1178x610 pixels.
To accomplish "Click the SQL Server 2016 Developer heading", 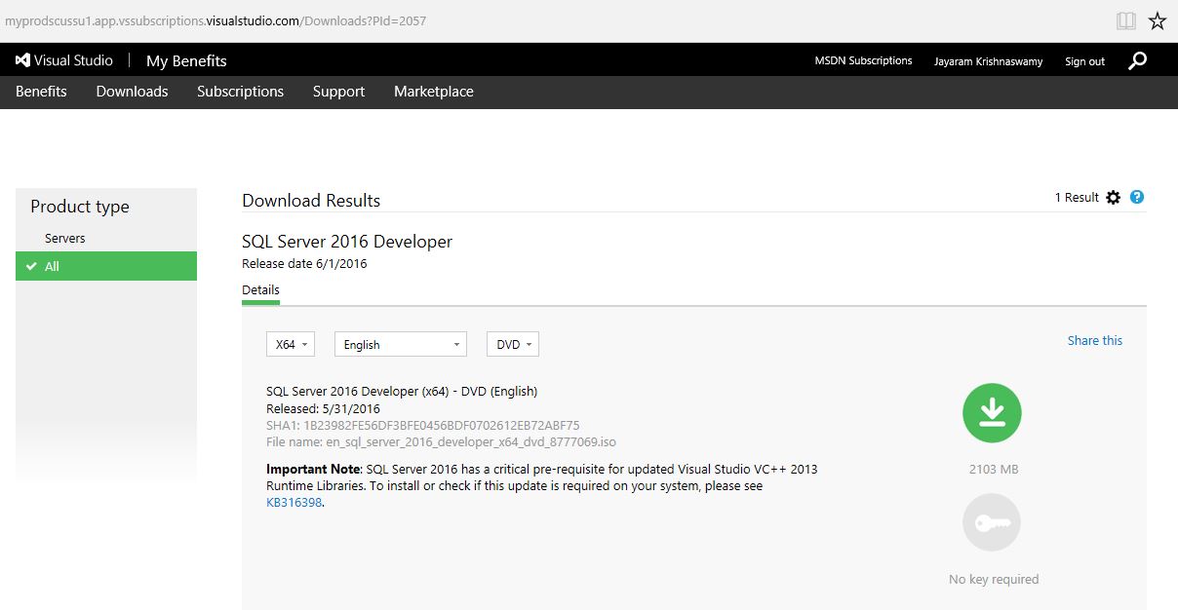I will click(347, 242).
